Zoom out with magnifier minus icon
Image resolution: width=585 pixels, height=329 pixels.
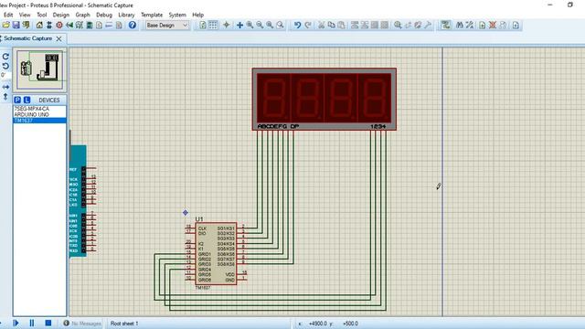pyautogui.click(x=260, y=25)
